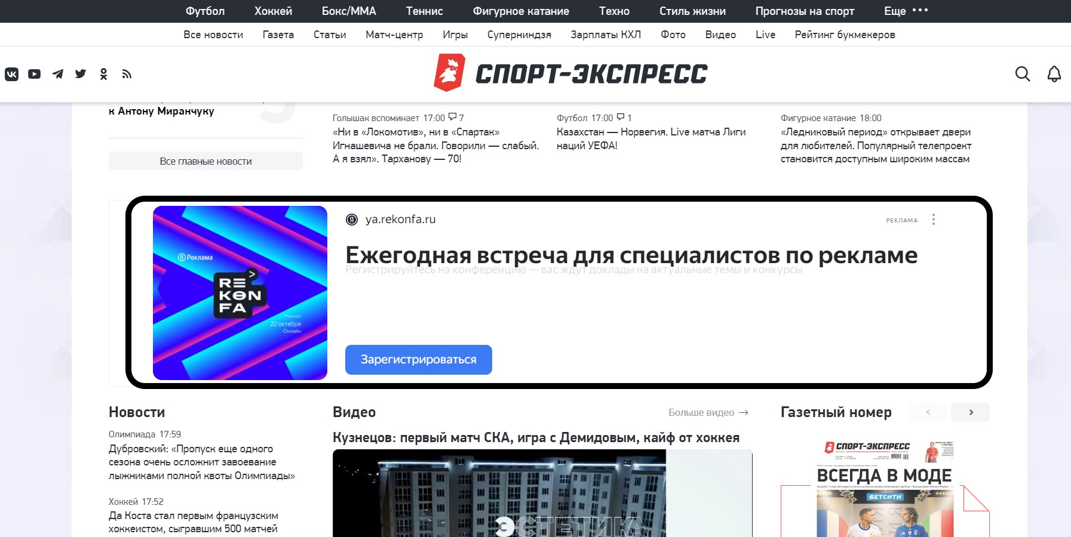The image size is (1071, 537).
Task: Click the Odnoklassniki social icon
Action: [x=103, y=74]
